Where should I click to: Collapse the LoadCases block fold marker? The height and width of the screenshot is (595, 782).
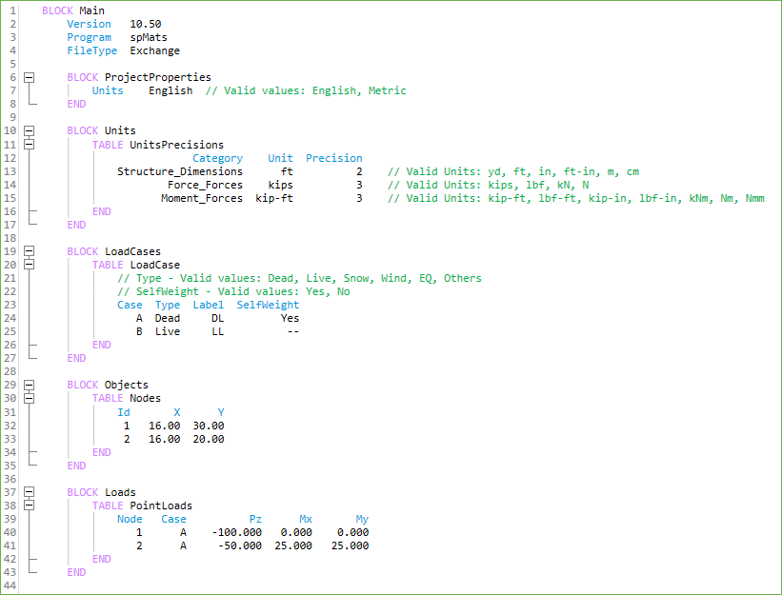[x=30, y=251]
